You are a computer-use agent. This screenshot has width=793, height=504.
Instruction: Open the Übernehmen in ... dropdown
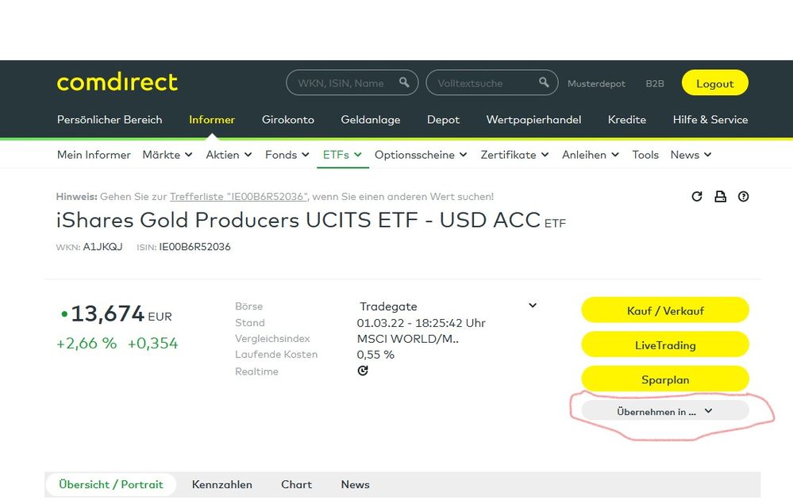tap(664, 411)
